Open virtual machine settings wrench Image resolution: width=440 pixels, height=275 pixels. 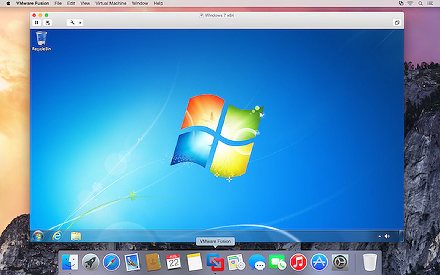[x=72, y=23]
